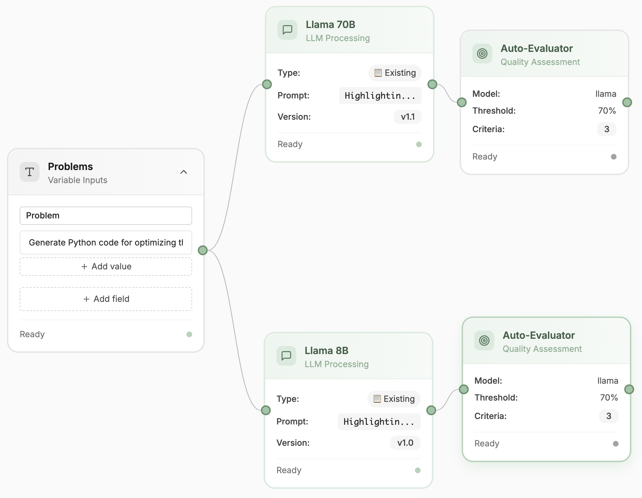Image resolution: width=642 pixels, height=498 pixels.
Task: Click the Ready status dot in Llama 70B
Action: [x=419, y=144]
